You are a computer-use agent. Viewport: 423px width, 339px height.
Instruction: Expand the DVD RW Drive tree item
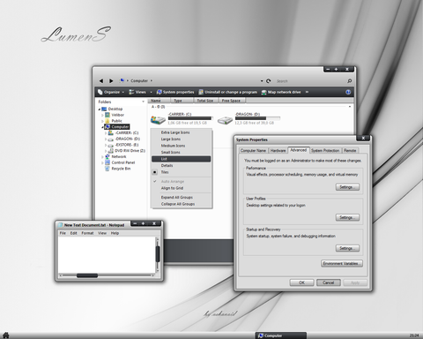[106, 151]
